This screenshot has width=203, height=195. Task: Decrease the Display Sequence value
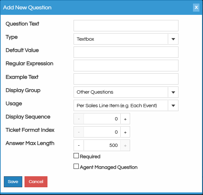coord(79,119)
